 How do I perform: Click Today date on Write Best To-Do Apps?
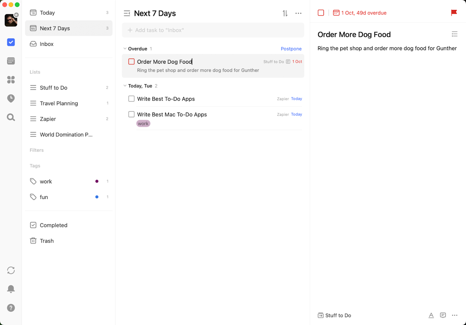pos(296,99)
